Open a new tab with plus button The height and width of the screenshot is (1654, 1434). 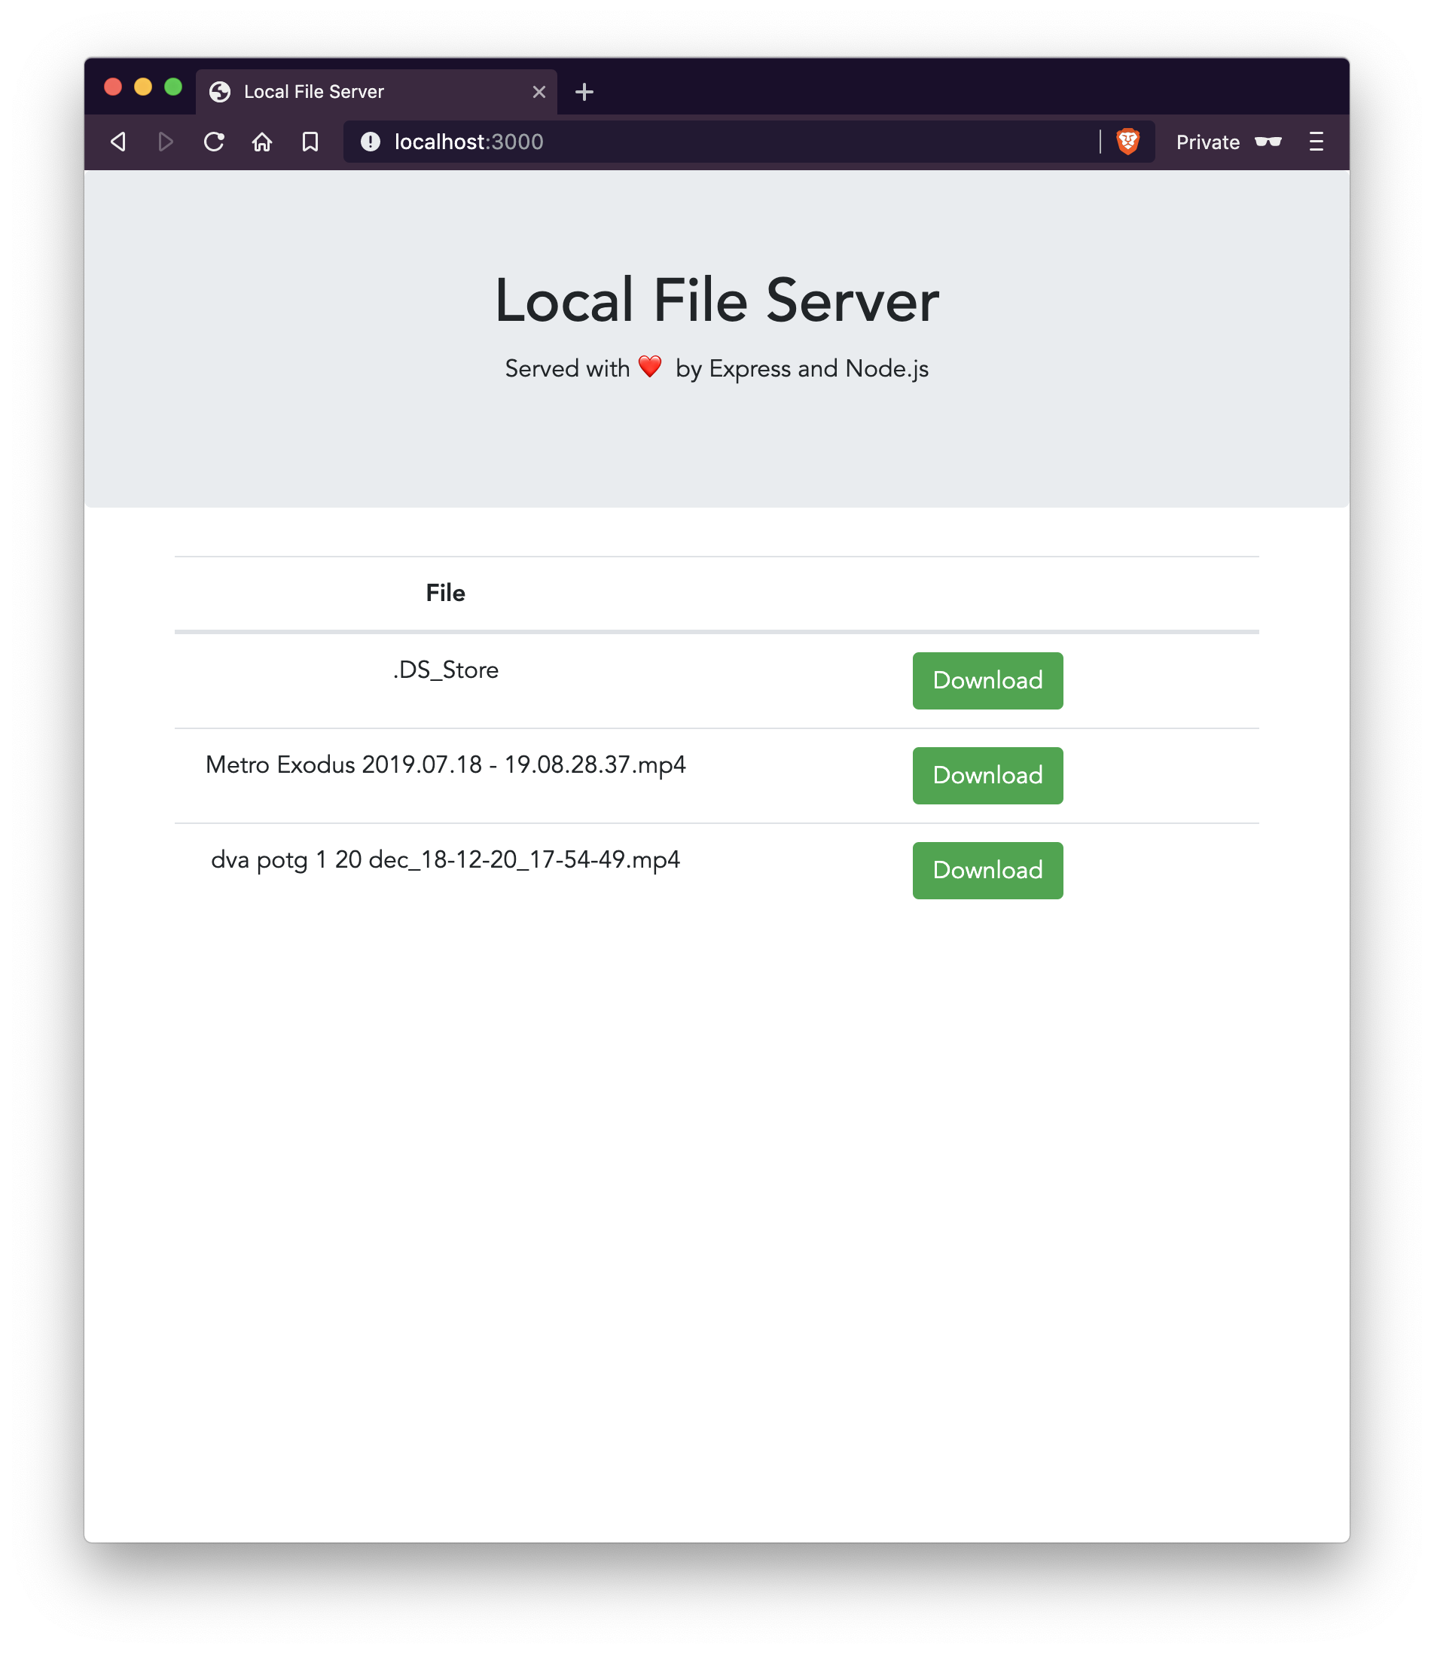click(584, 92)
